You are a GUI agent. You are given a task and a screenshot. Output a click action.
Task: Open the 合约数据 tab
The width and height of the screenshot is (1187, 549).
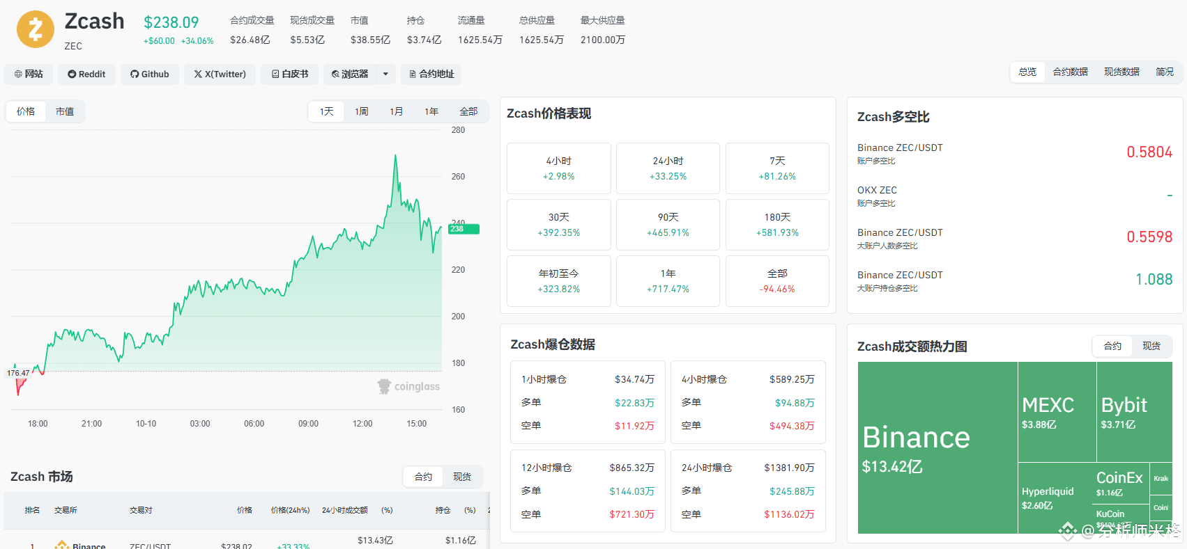pos(1070,72)
